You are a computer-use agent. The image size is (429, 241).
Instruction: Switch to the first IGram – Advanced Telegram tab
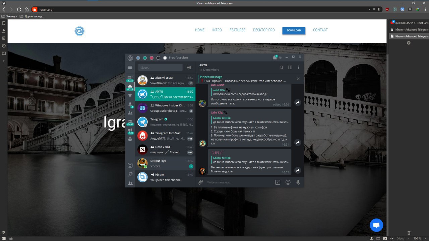point(409,29)
